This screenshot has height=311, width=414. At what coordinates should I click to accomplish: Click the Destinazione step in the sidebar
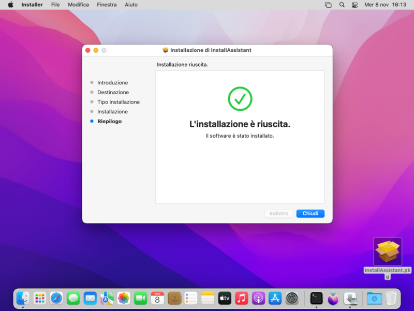[113, 93]
